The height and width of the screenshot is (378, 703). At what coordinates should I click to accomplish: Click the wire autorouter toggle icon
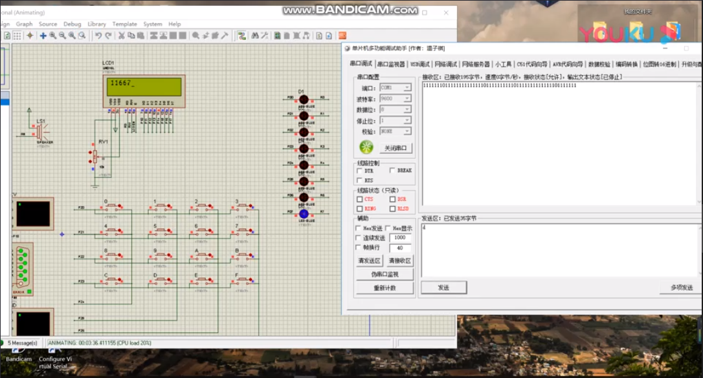pos(241,36)
